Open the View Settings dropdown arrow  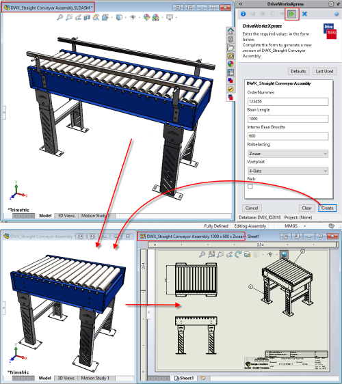click(176, 17)
